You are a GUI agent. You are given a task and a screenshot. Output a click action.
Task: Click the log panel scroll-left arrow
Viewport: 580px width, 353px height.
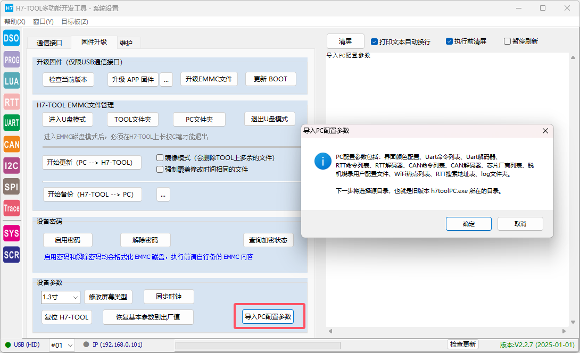[x=330, y=331]
